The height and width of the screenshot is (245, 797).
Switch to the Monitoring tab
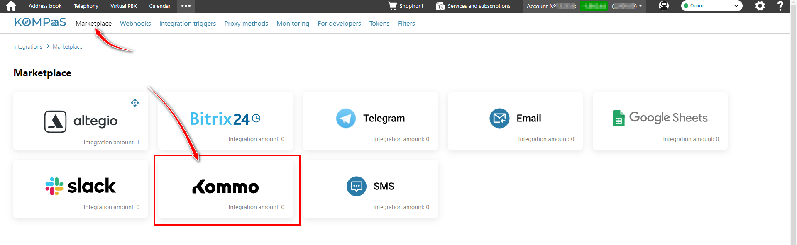tap(293, 24)
